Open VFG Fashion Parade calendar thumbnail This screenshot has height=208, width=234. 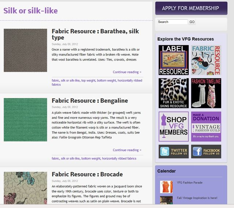166,186
